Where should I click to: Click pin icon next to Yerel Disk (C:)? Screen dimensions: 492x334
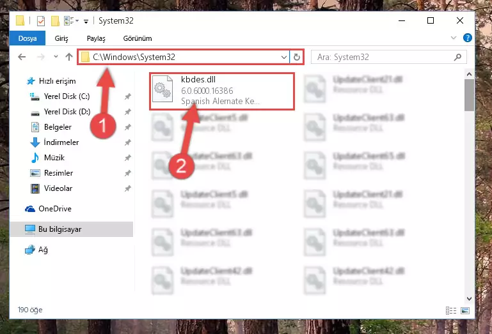coord(127,96)
